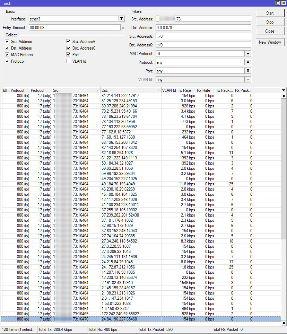Click the Close button
Viewport: 287px width, 334px height.
tap(270, 31)
